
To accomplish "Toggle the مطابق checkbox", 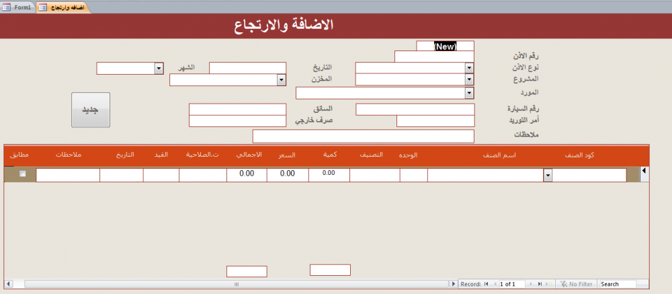I will (23, 174).
